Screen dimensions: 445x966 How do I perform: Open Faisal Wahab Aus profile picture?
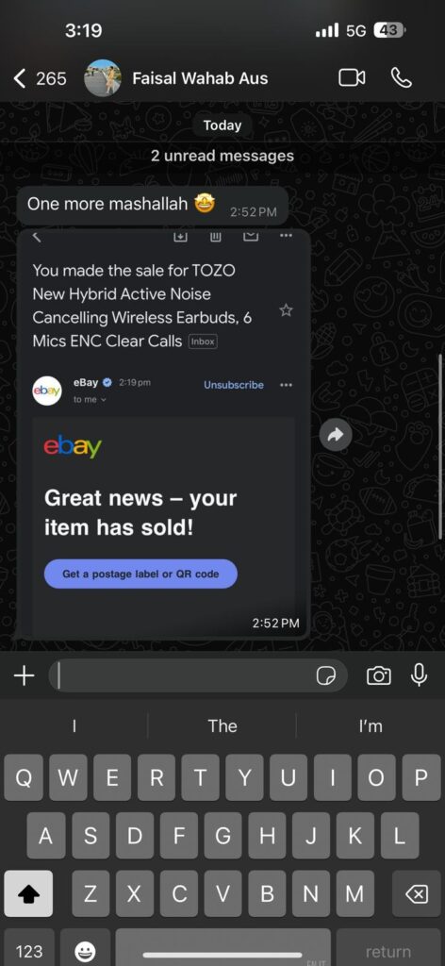pos(102,78)
